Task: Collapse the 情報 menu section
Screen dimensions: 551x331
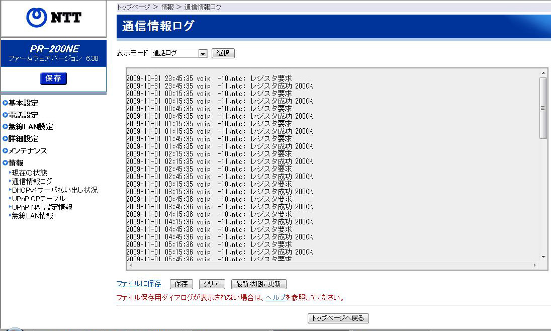Action: (x=16, y=163)
